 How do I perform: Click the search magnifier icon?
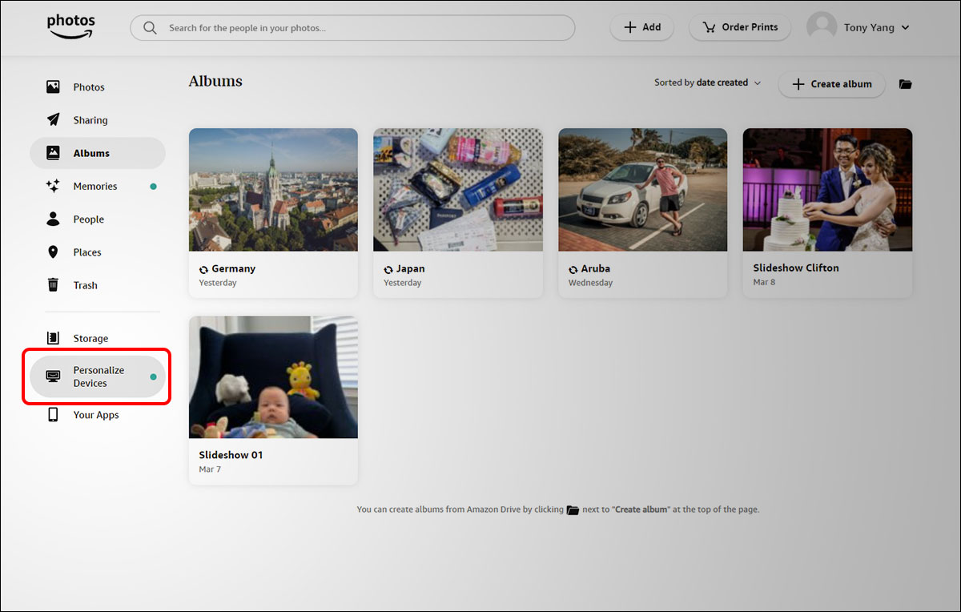tap(150, 27)
